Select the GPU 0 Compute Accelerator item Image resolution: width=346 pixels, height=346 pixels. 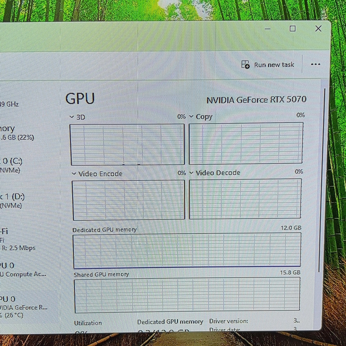click(x=22, y=270)
